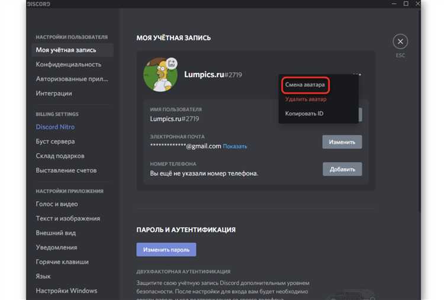Select Копировать ID menu item
The height and width of the screenshot is (300, 444).
pyautogui.click(x=304, y=114)
